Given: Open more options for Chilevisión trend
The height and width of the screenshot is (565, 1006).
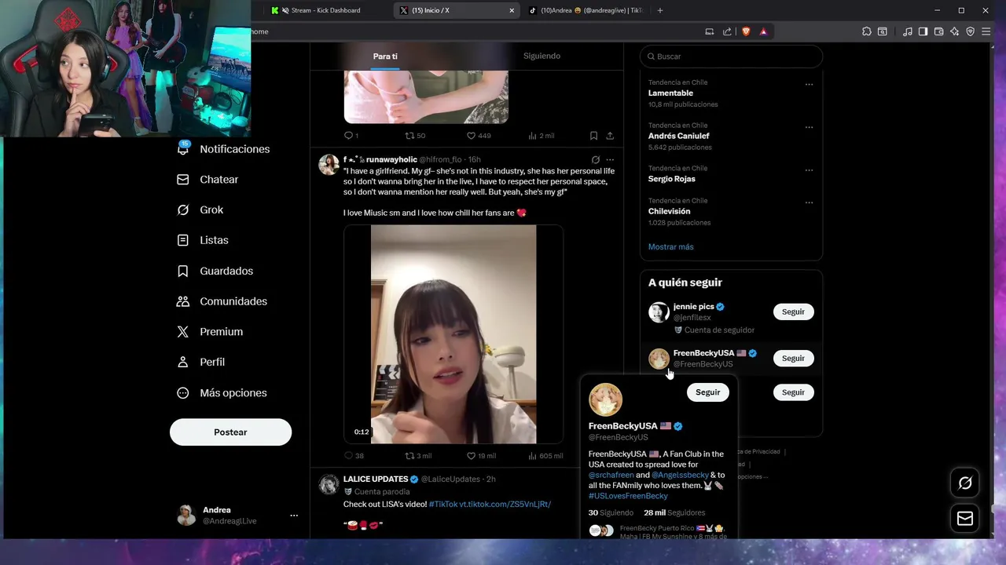Looking at the screenshot, I should coord(809,203).
